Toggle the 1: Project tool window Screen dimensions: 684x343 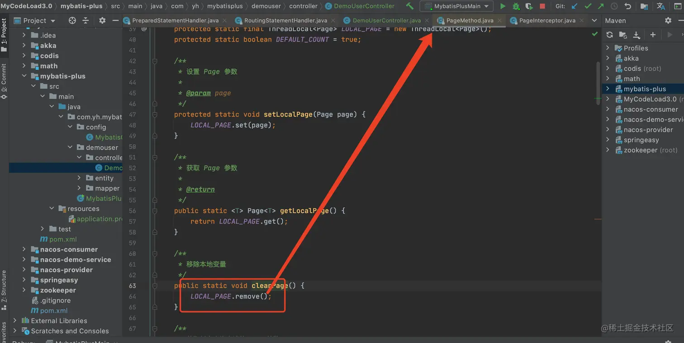coord(4,35)
